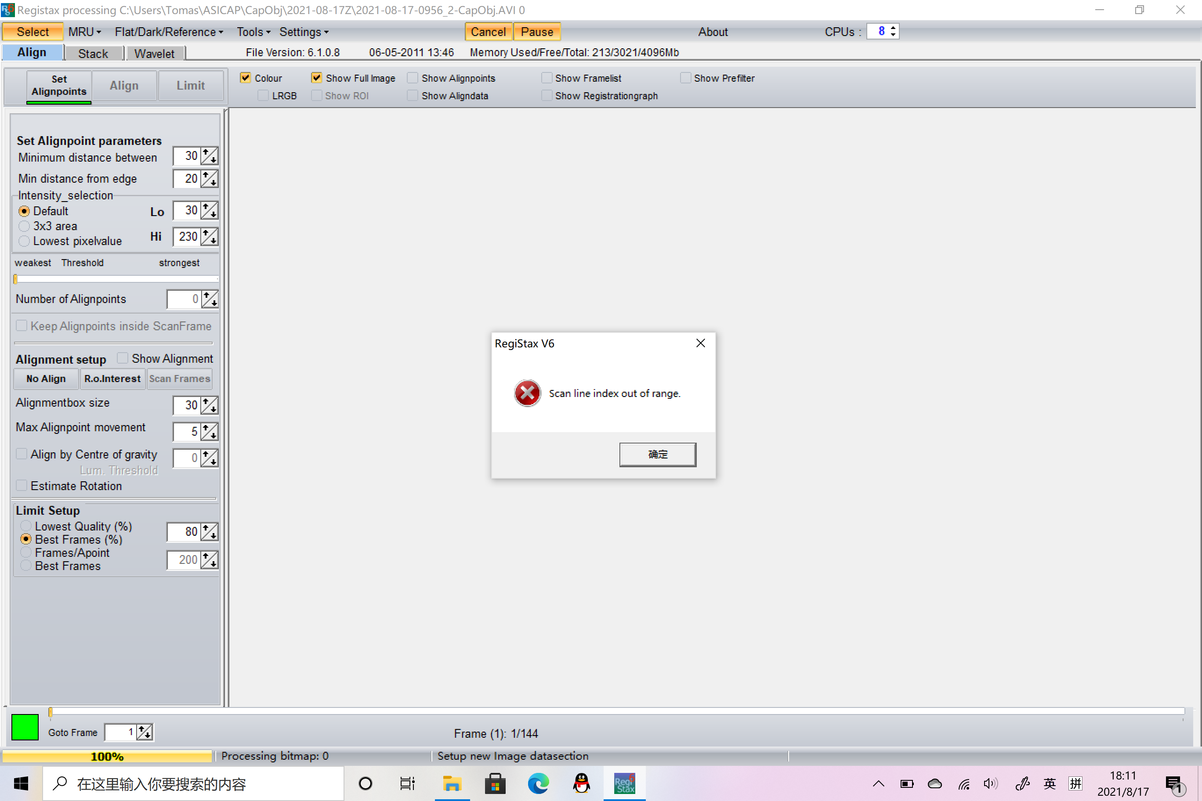Click the error icon in RegiStax dialog
This screenshot has width=1202, height=801.
(527, 393)
